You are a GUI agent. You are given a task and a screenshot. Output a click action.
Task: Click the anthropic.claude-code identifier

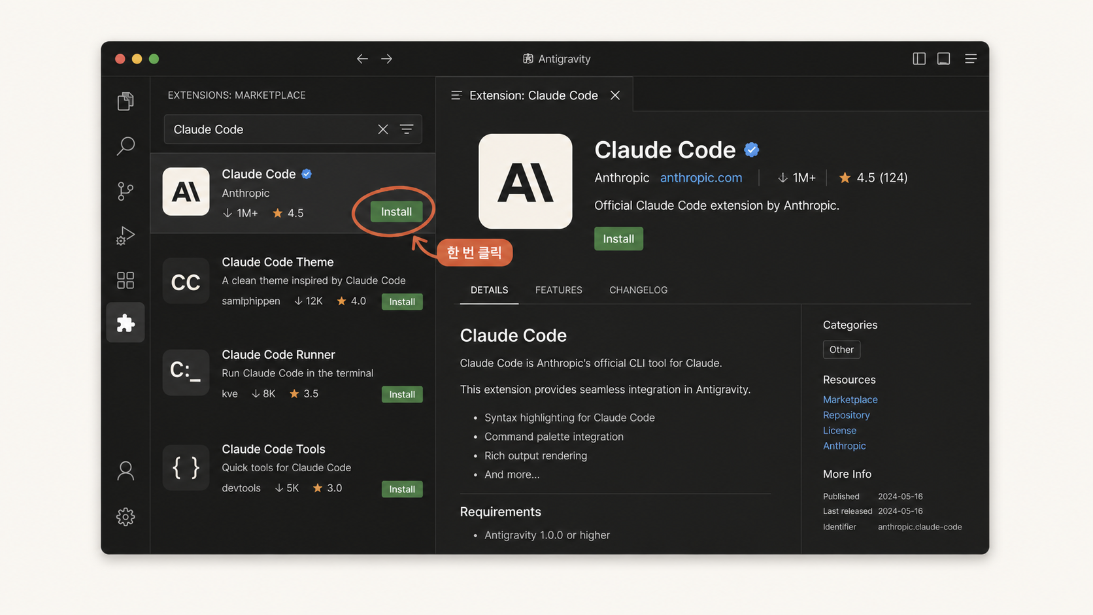point(920,527)
